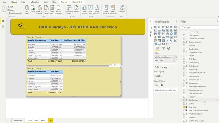The image size is (219, 123).
Task: Select the Funnel visual icon
Action: coord(159,34)
